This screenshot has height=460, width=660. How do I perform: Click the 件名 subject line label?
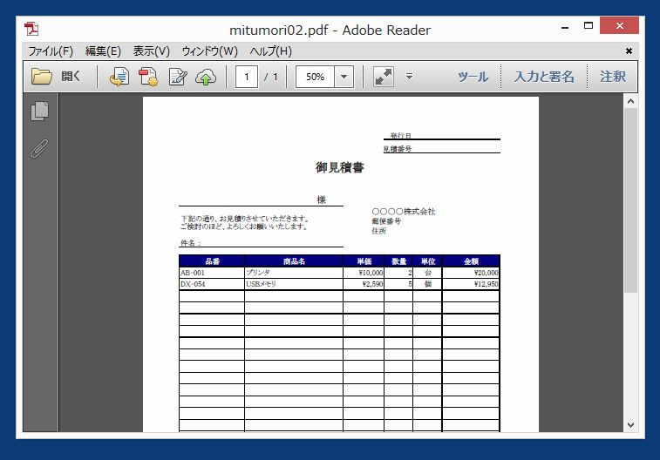[191, 243]
